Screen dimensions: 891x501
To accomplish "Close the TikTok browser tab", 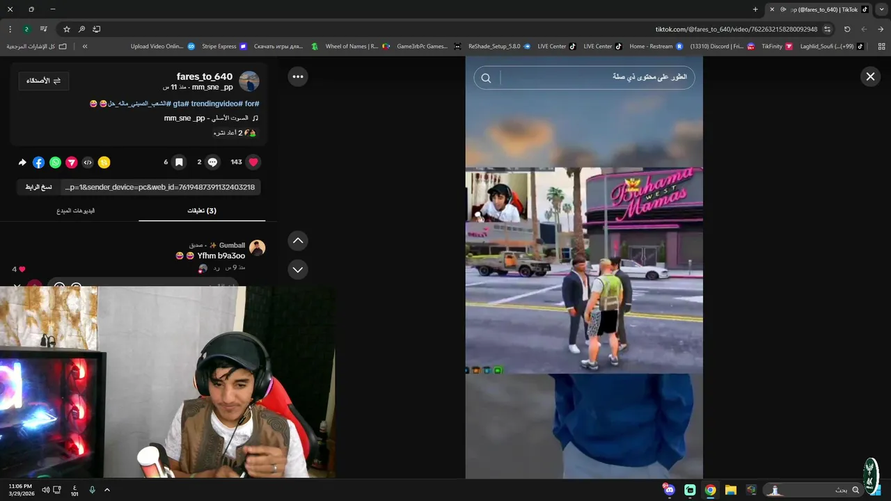I will 772,9.
